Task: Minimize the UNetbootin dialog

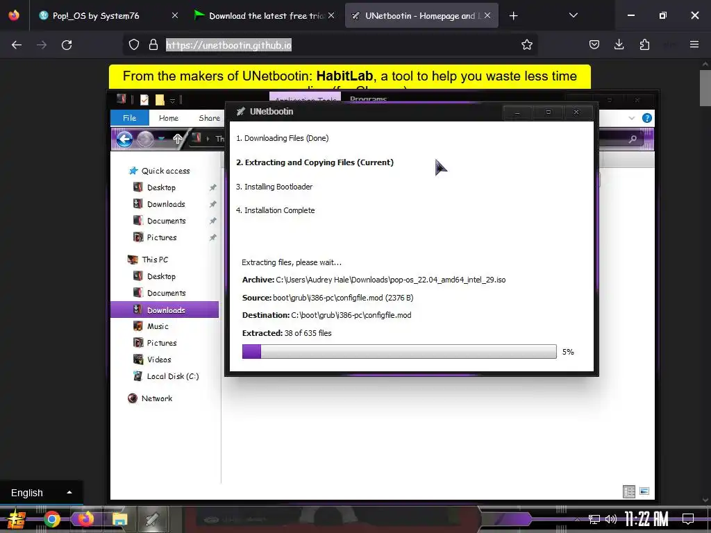Action: click(517, 112)
